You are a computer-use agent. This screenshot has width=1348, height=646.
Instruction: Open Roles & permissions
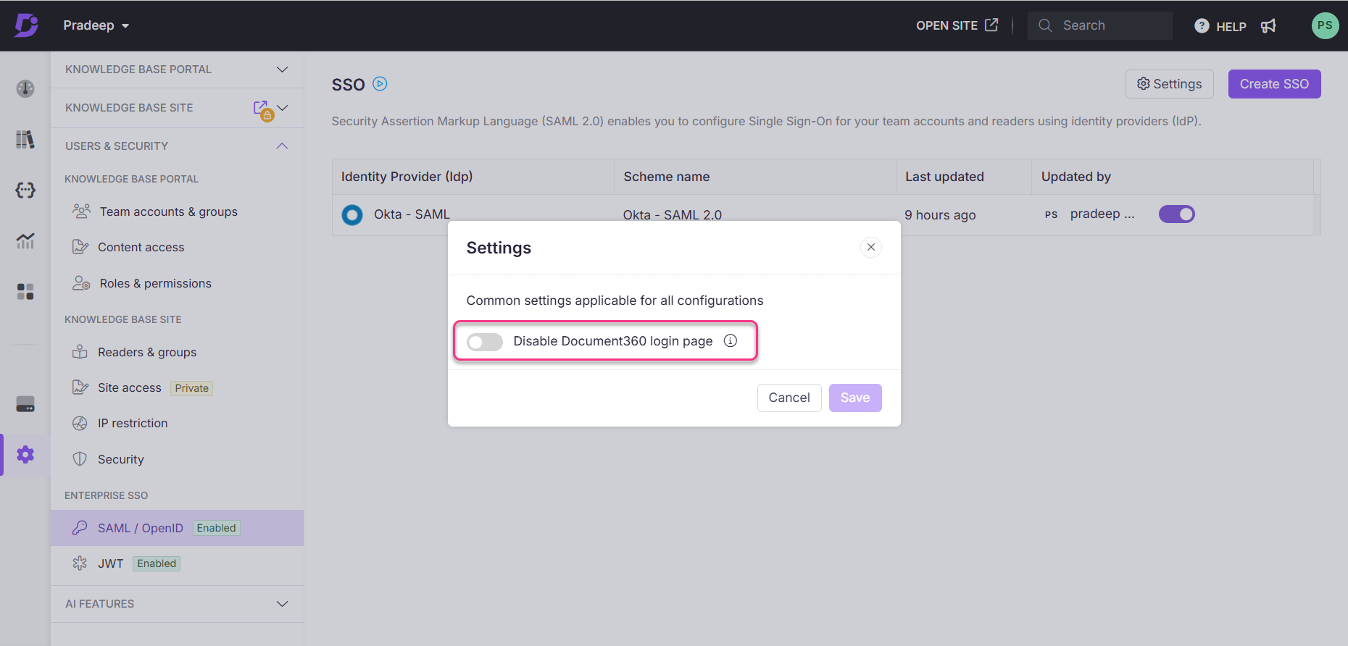(x=156, y=283)
